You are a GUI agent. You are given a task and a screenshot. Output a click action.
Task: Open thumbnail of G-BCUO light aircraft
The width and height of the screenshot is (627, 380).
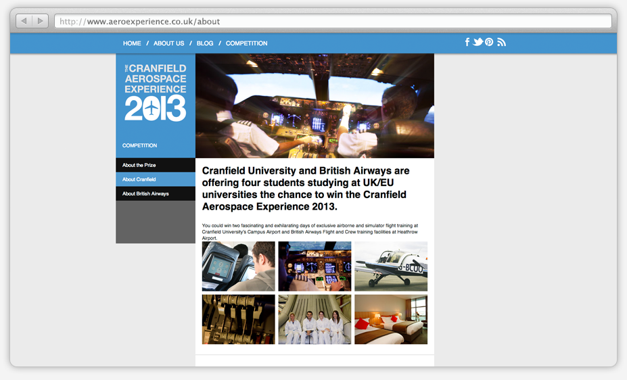point(391,266)
